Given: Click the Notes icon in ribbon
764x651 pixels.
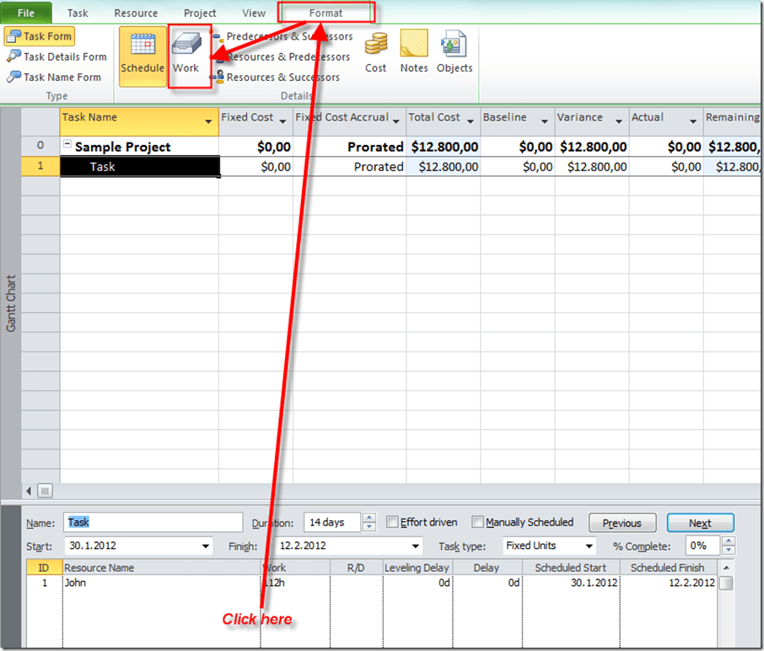Looking at the screenshot, I should (x=414, y=53).
